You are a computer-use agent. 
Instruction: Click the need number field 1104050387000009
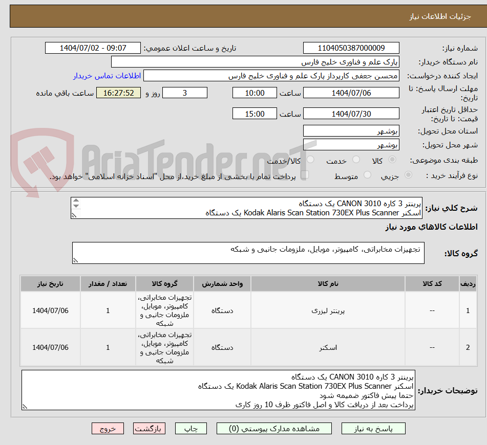click(x=351, y=48)
